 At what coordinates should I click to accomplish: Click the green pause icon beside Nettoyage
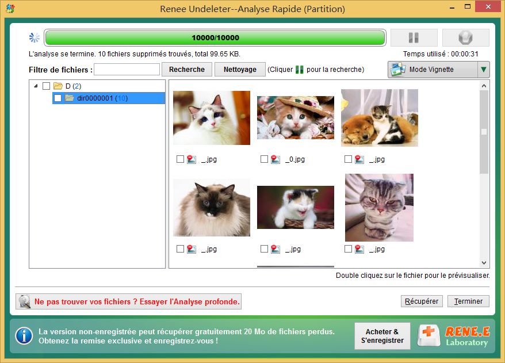[x=299, y=70]
